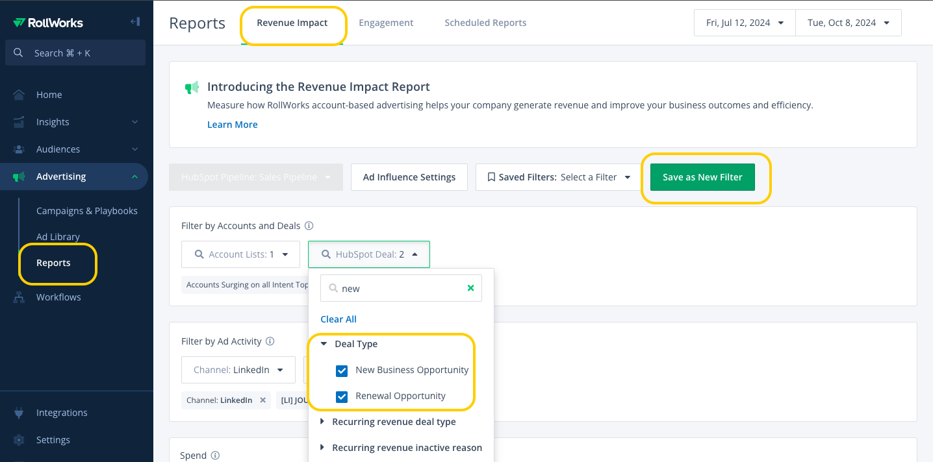This screenshot has width=933, height=462.
Task: Open the end date picker Tue, Oct 8, 2024
Action: point(849,23)
